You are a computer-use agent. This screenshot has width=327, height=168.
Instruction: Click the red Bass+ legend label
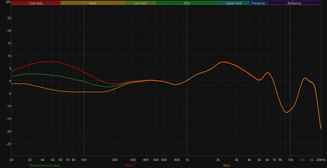(130, 165)
